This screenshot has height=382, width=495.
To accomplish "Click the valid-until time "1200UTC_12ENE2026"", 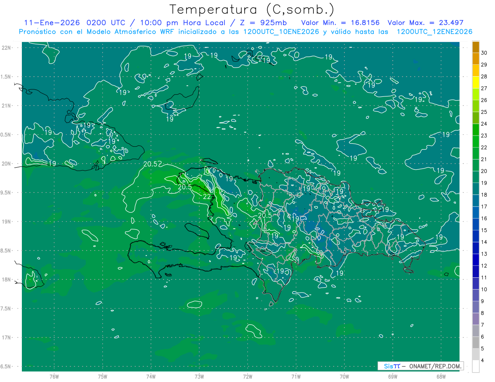I will (434, 32).
